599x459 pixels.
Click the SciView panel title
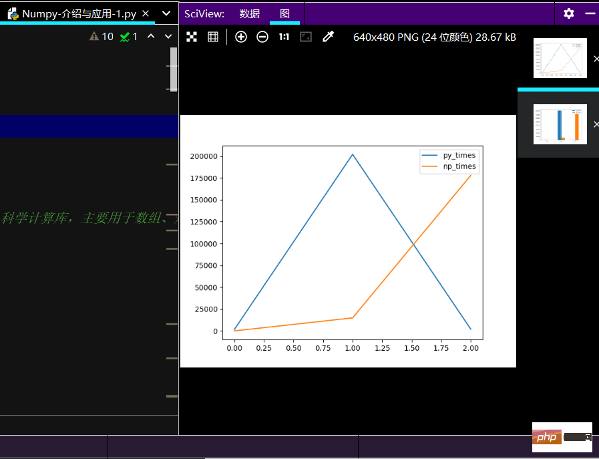point(204,14)
